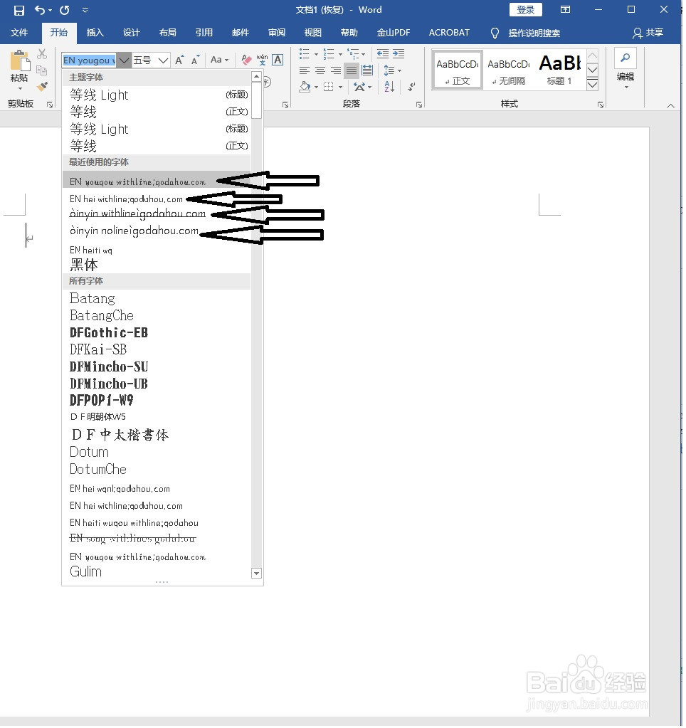Open the Asian layout (A with arrows) tool

tap(359, 87)
